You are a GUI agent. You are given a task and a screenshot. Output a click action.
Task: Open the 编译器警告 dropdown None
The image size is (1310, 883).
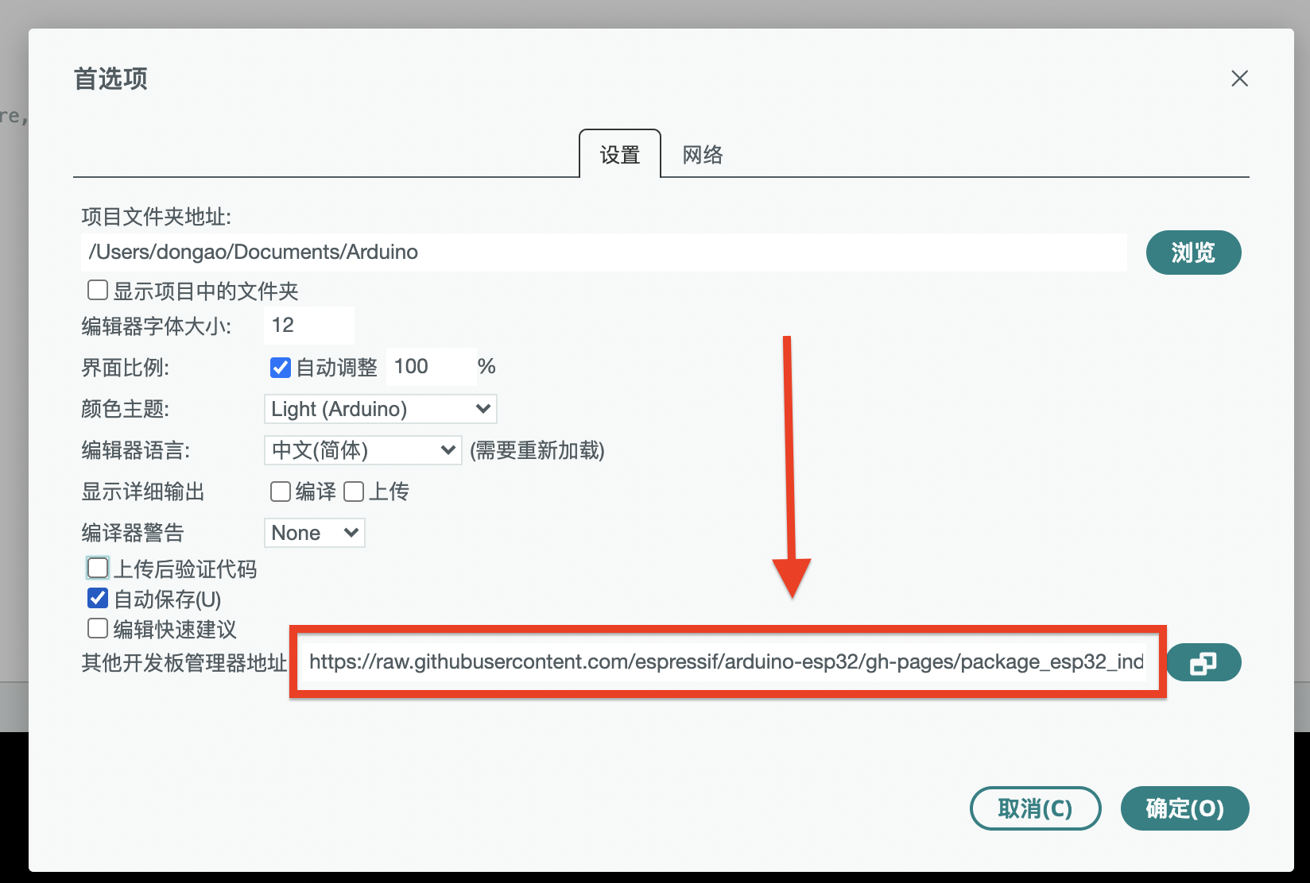[x=315, y=533]
